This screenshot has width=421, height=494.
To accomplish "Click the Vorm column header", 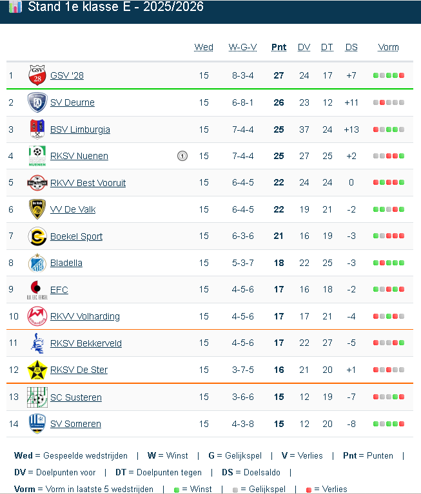I will (x=388, y=47).
